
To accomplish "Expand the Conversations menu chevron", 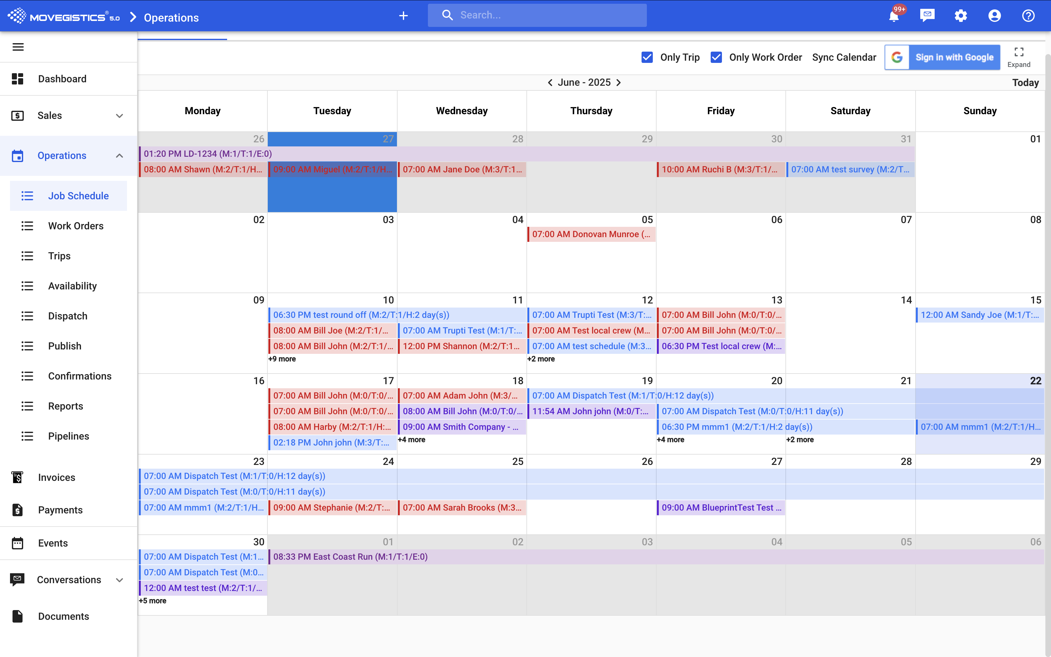I will (119, 580).
